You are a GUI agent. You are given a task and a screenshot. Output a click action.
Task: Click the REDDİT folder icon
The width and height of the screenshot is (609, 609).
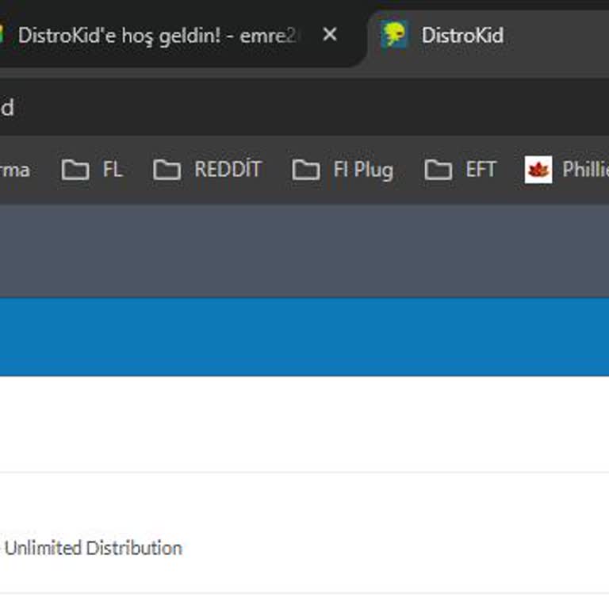[167, 170]
